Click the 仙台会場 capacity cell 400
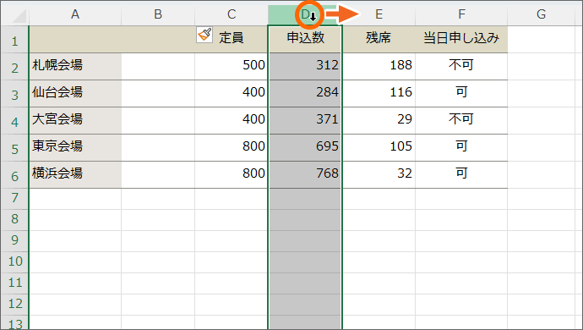 (232, 94)
